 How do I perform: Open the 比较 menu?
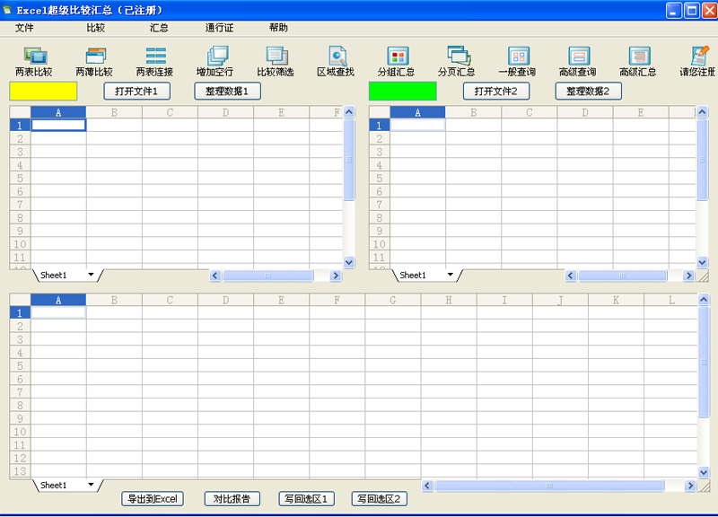(96, 28)
